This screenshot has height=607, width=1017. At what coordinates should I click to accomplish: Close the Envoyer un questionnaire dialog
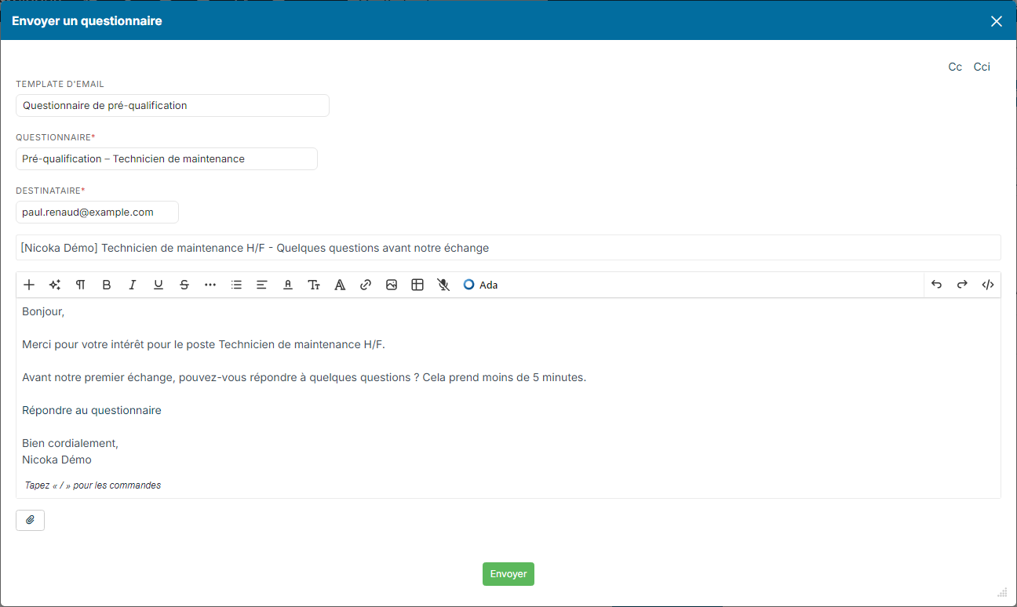pyautogui.click(x=997, y=21)
